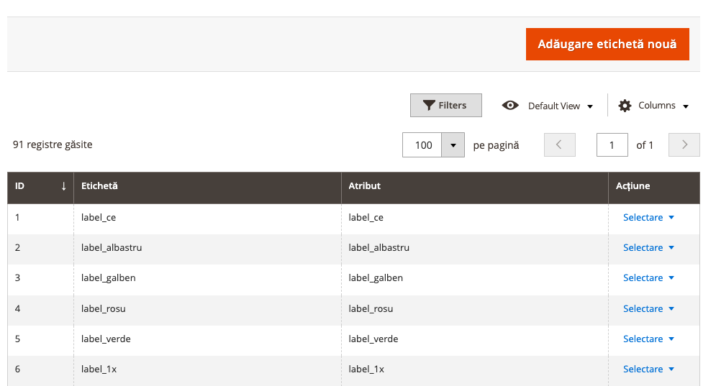The height and width of the screenshot is (386, 716).
Task: Click label_albastru in the Etichetă column
Action: [x=112, y=248]
